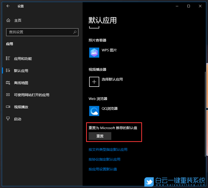The height and width of the screenshot is (188, 208).
Task: Select the 默认应用 sidebar icon
Action: 8,71
